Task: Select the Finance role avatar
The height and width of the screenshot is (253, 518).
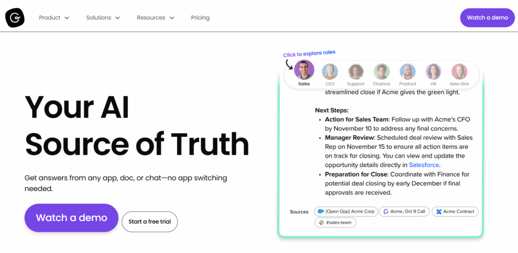Action: 381,72
